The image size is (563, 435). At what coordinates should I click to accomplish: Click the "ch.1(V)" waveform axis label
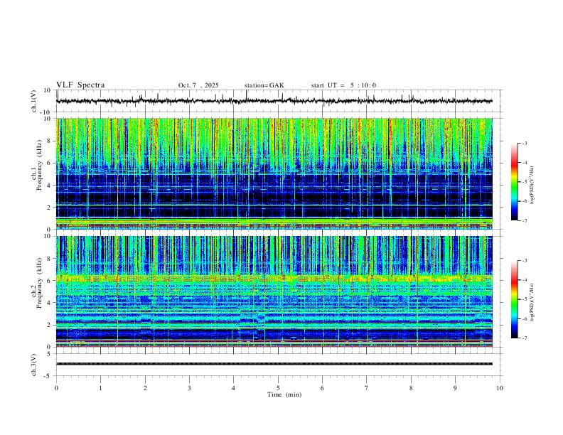point(34,101)
